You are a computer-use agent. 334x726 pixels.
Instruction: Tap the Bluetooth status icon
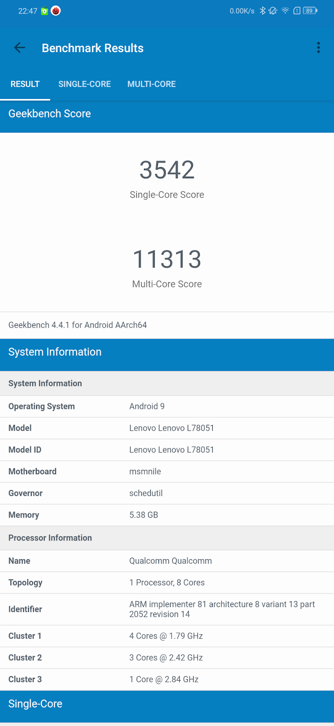pyautogui.click(x=262, y=11)
